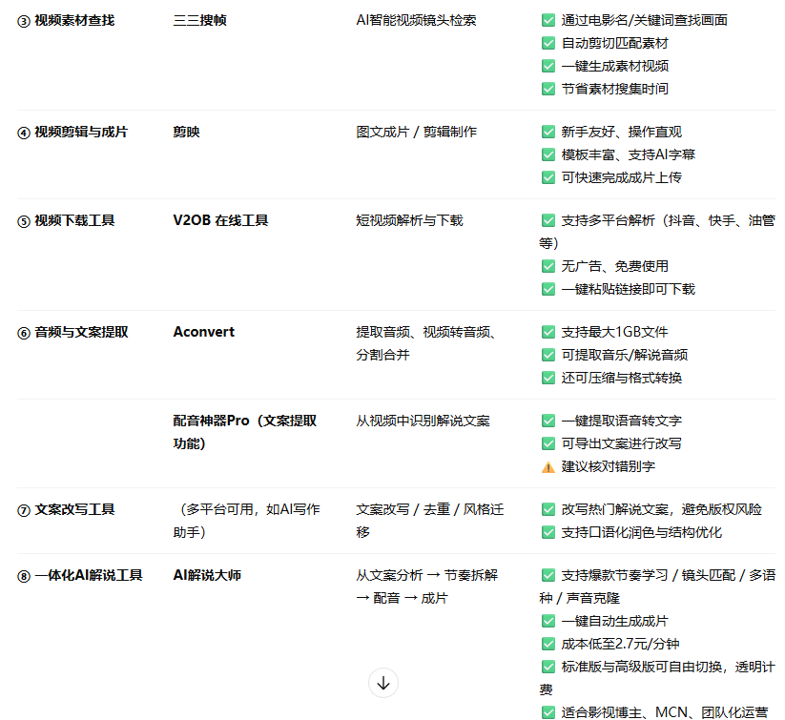Click the text （多平台可用，如AI写作助手）

(247, 521)
